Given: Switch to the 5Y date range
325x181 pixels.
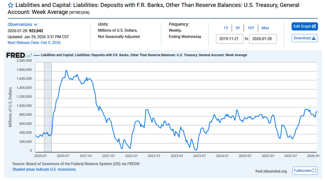Looking at the screenshot, I should pos(238,28).
